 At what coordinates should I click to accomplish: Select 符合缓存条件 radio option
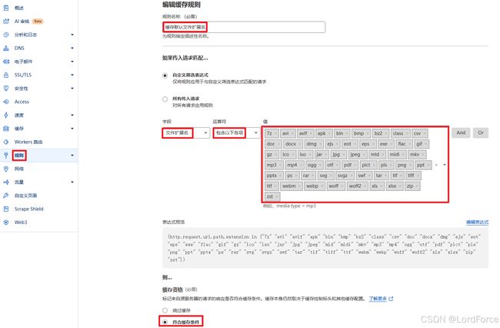pyautogui.click(x=165, y=322)
